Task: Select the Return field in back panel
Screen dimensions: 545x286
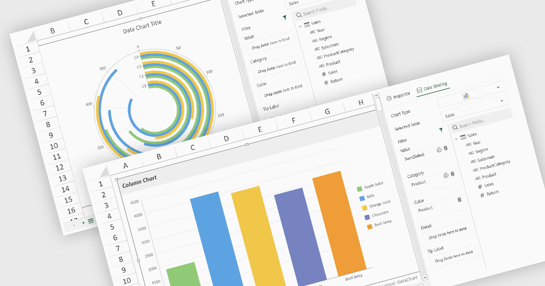Action: 333,81
